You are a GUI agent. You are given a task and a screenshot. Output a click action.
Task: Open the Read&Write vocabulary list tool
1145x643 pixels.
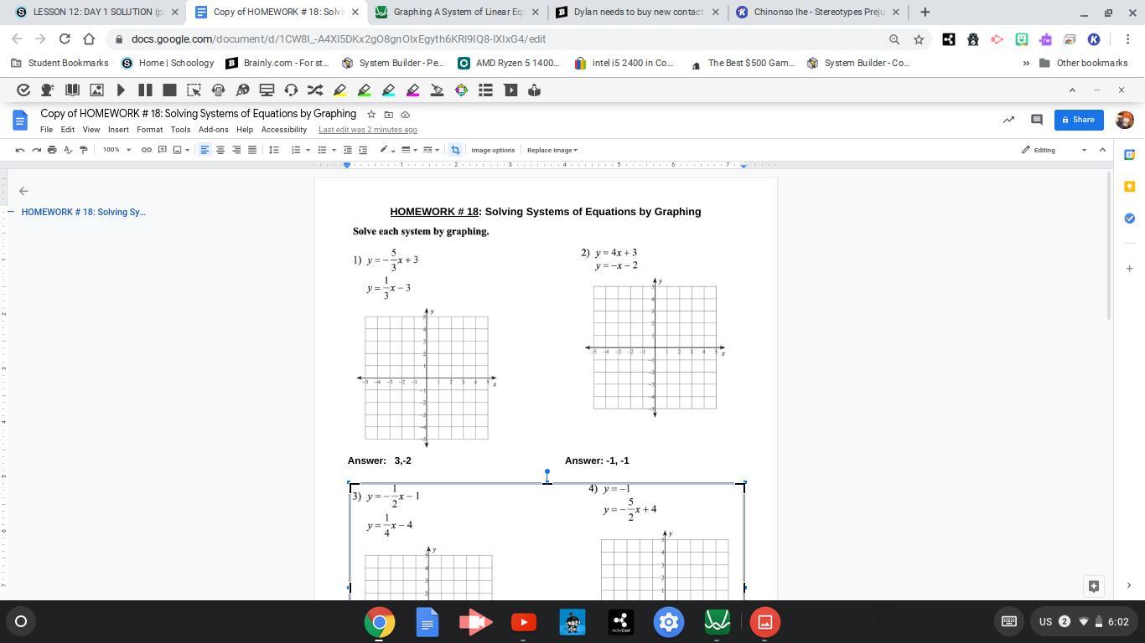pyautogui.click(x=485, y=90)
